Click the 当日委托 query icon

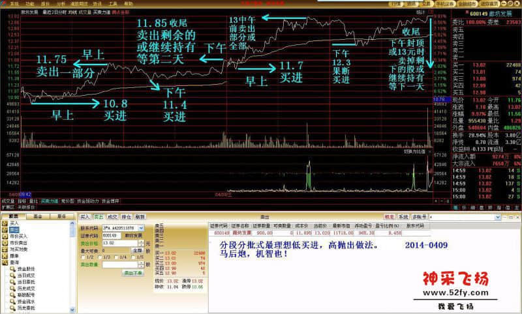pos(11,281)
